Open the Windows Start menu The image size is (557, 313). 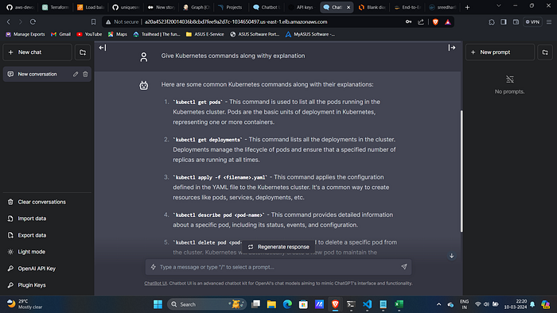[158, 304]
